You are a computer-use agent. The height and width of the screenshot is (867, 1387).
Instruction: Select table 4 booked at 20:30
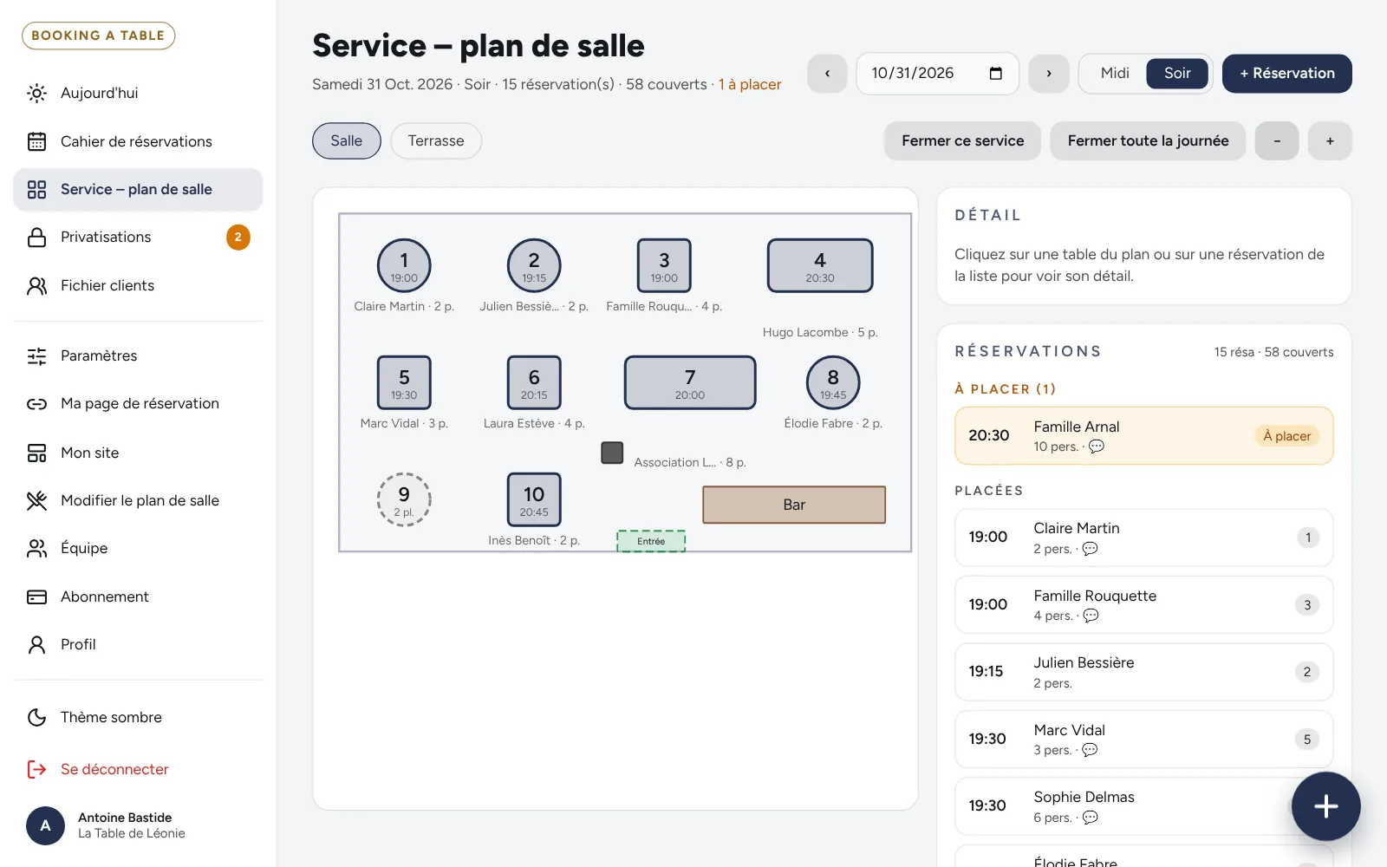coord(820,265)
